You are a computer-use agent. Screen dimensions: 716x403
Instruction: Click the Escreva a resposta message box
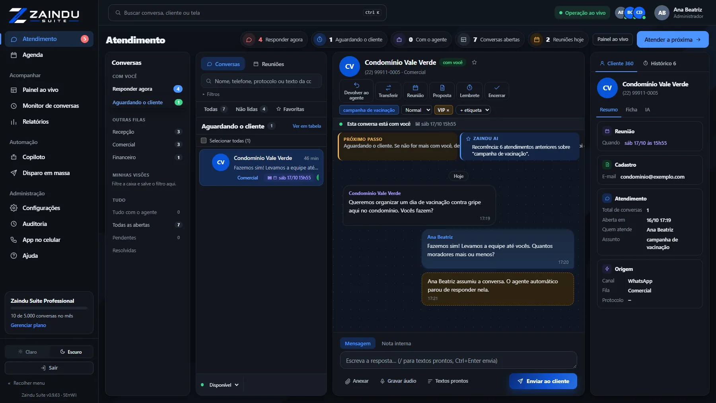pyautogui.click(x=458, y=360)
